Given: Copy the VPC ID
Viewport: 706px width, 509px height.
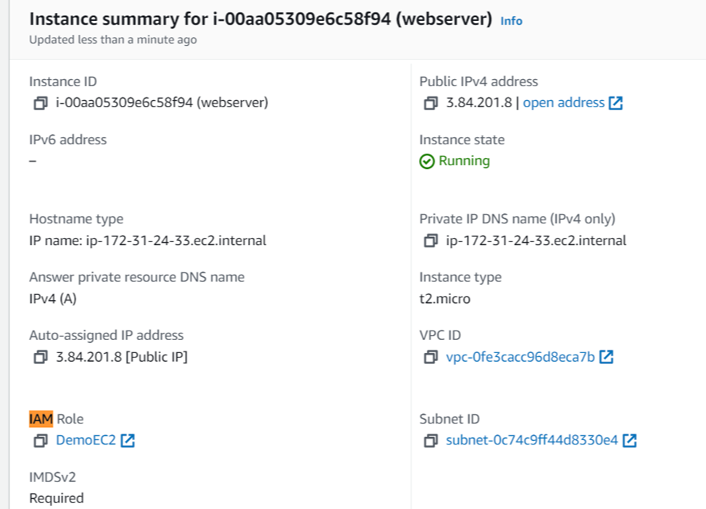Looking at the screenshot, I should pyautogui.click(x=431, y=357).
